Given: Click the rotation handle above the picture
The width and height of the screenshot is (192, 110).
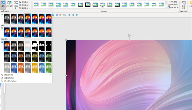Looking at the screenshot, I should (129, 36).
